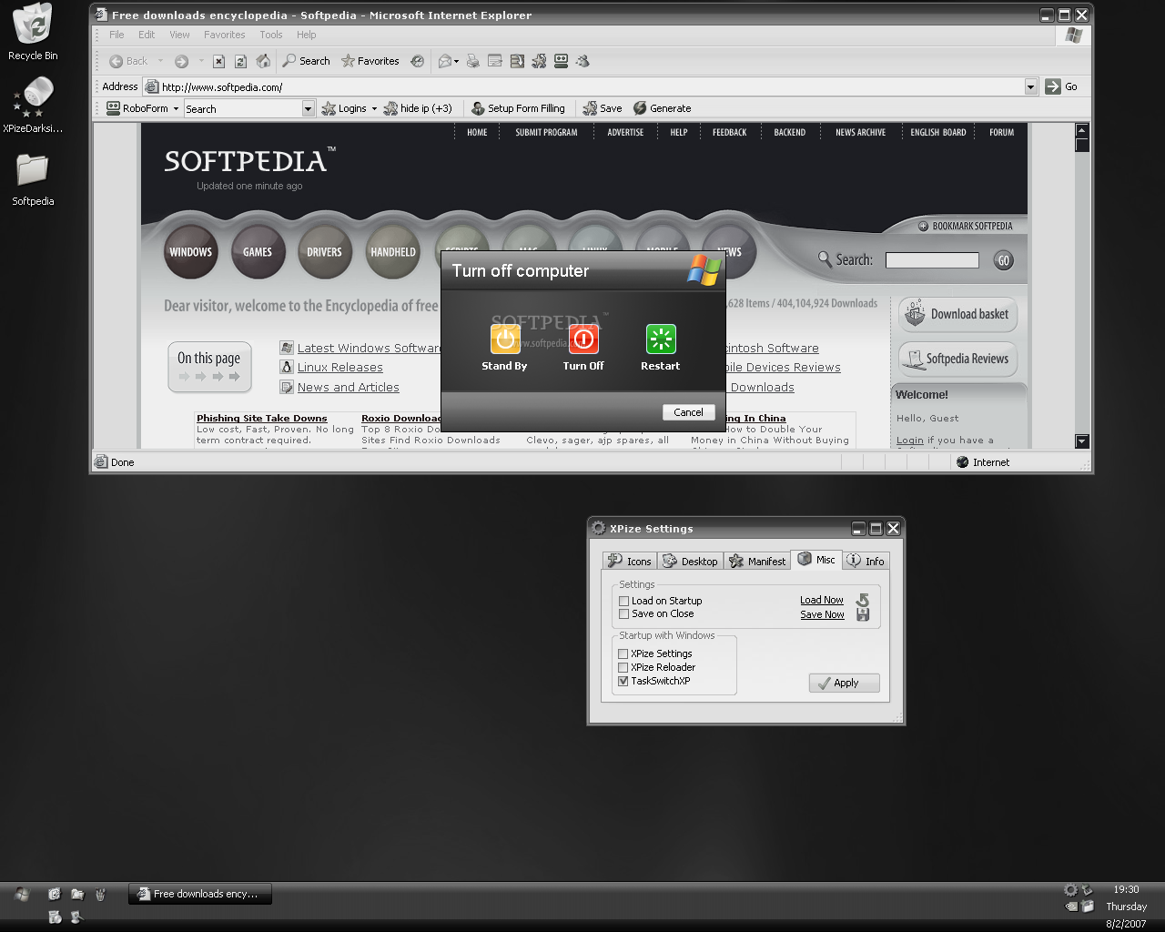Switch to the Desktop tab in XPize Settings
This screenshot has width=1165, height=932.
pyautogui.click(x=690, y=561)
